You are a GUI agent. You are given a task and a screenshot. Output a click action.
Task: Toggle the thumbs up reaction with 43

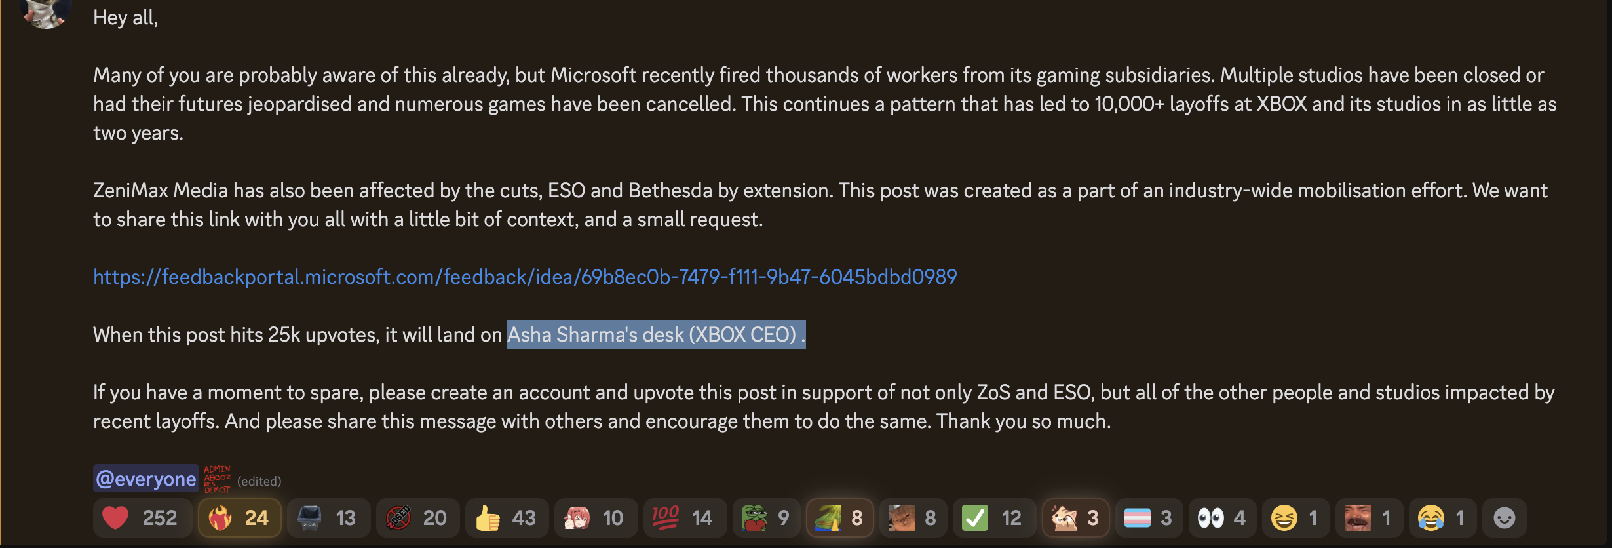coord(507,518)
